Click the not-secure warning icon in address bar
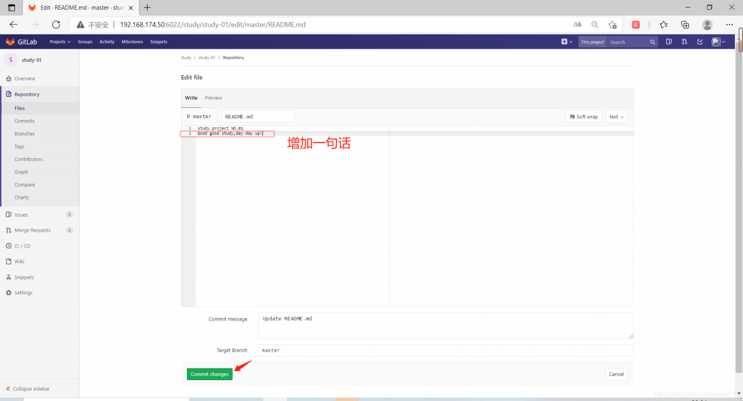The image size is (743, 401). coord(81,25)
